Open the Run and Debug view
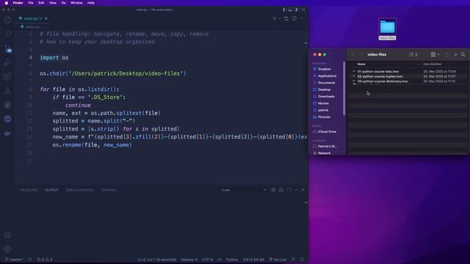This screenshot has width=470, height=264. tap(8, 62)
